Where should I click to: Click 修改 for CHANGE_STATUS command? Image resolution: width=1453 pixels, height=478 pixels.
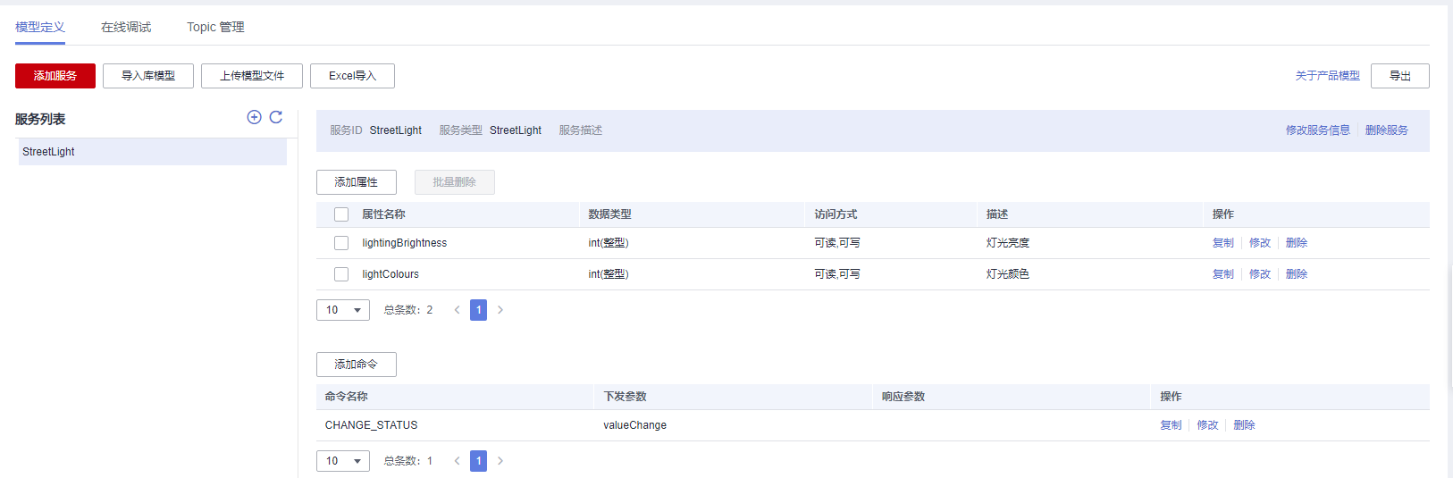[x=1207, y=425]
